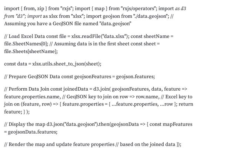Click '...feature.properties, ...row' spread text
237x148 pixels.
coord(142,104)
